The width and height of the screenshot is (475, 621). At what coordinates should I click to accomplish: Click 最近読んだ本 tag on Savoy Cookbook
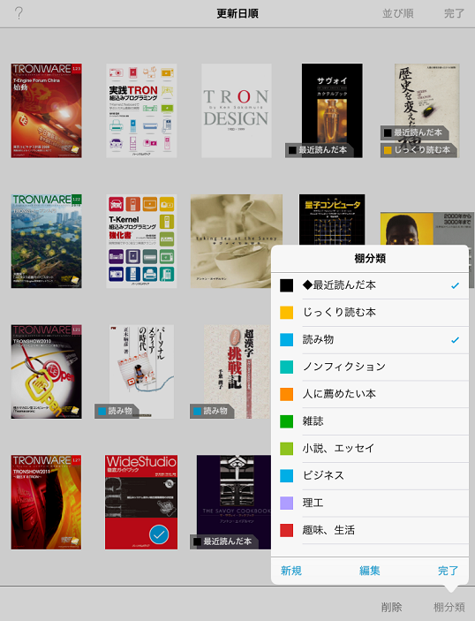[x=223, y=541]
